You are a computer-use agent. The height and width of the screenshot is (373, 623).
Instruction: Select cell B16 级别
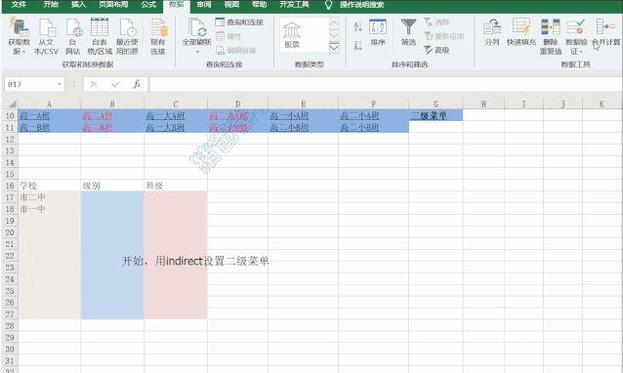112,186
